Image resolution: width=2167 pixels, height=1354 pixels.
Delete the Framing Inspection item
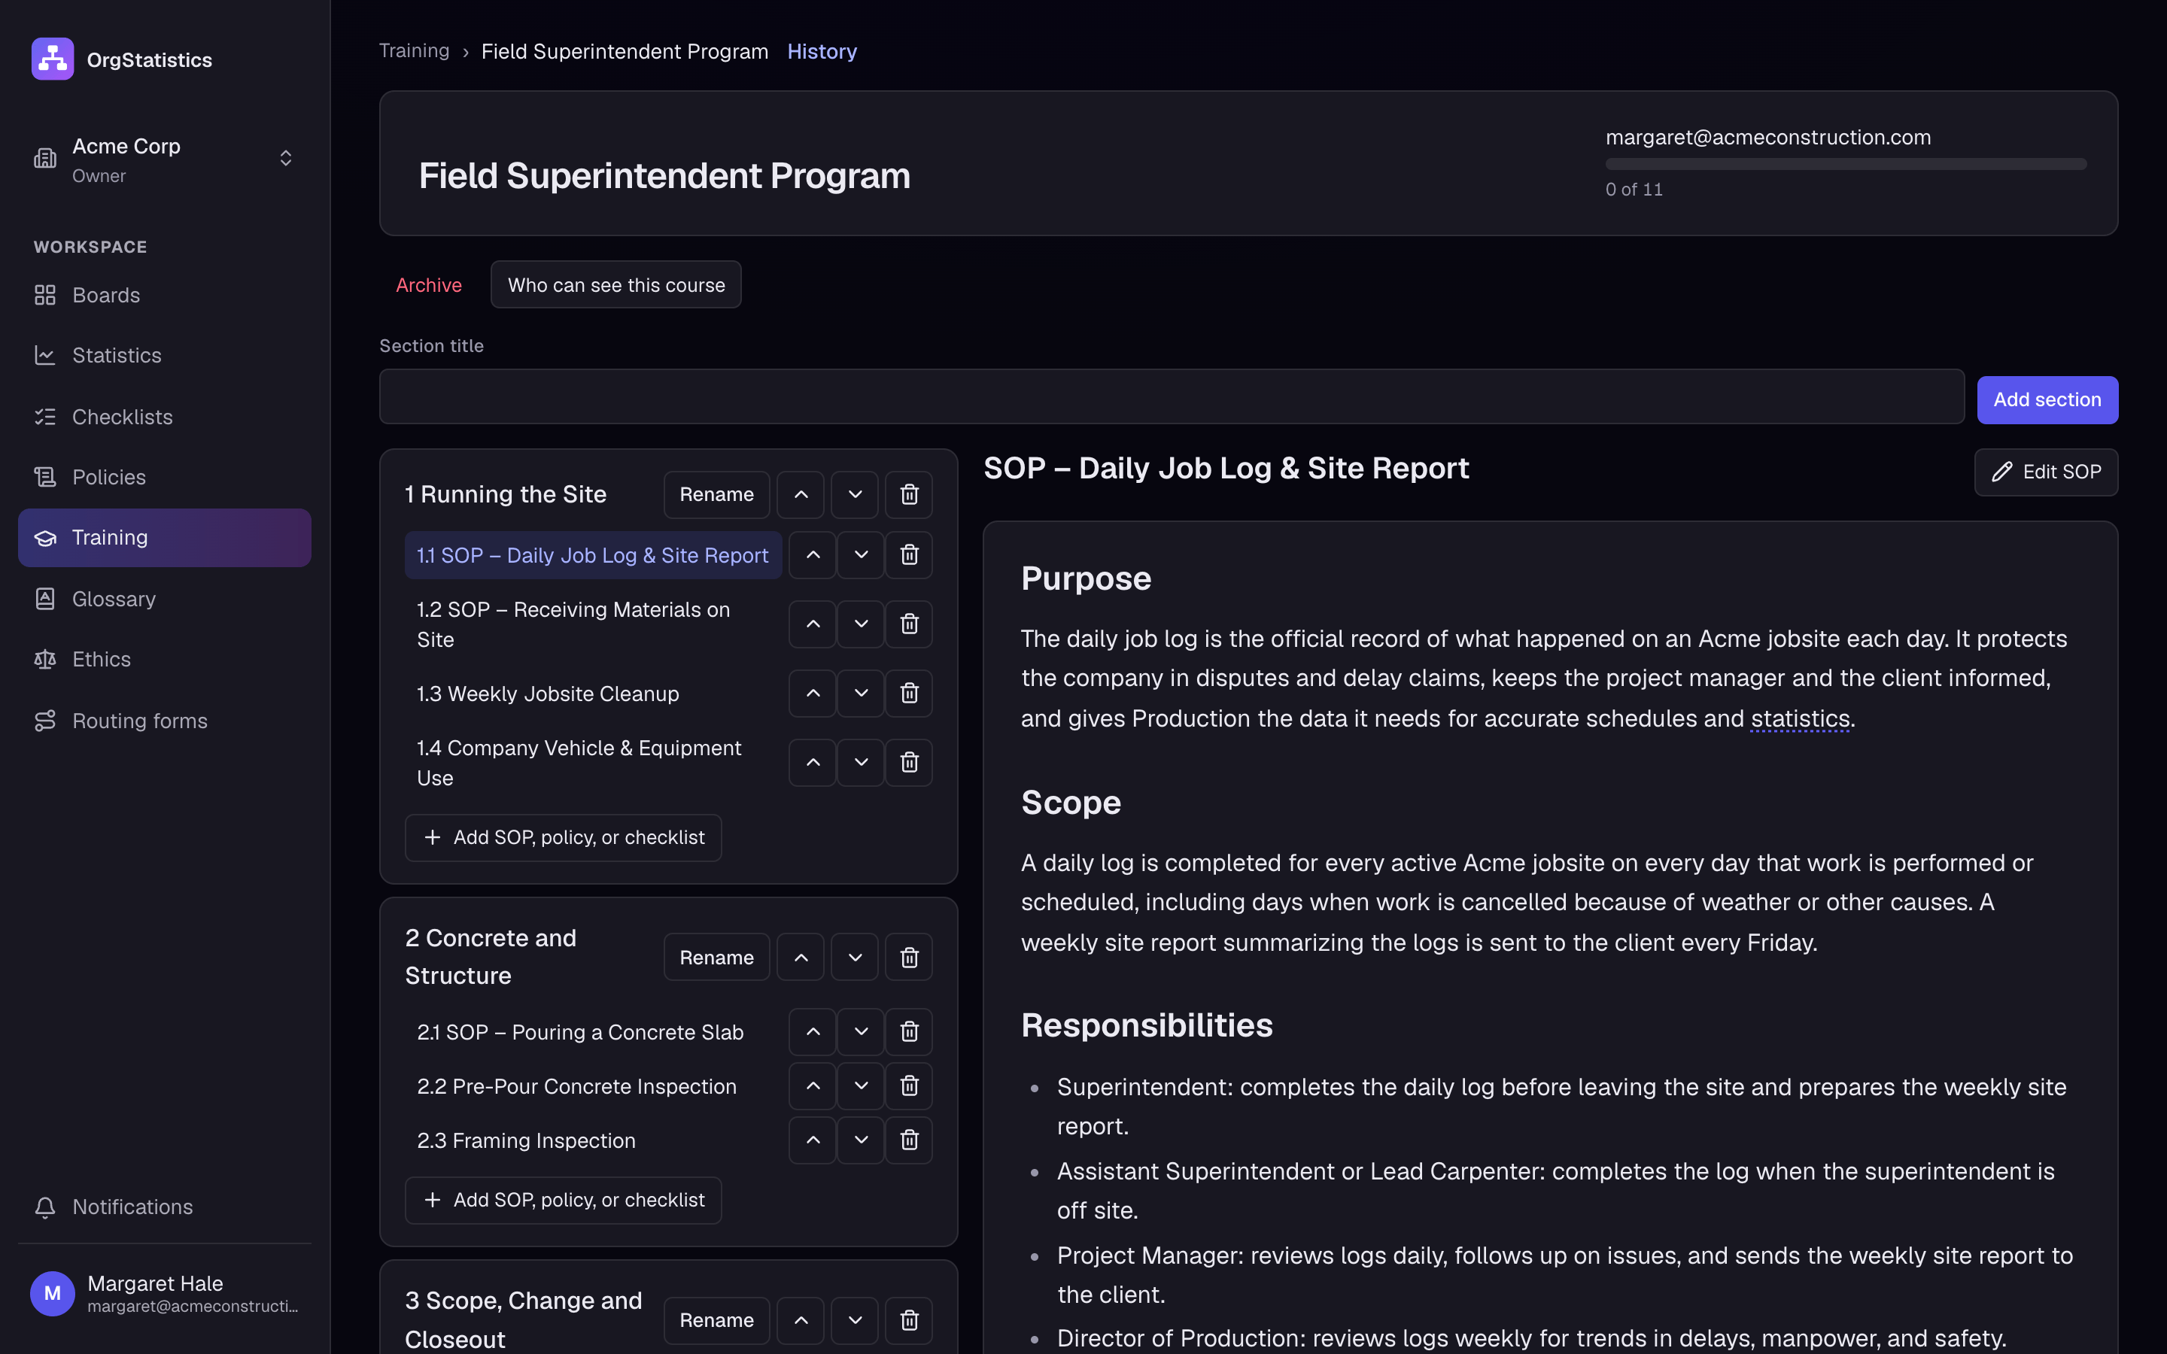(x=909, y=1140)
